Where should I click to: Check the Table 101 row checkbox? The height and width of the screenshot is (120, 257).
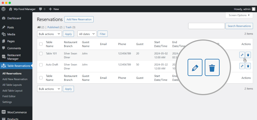[41, 53]
